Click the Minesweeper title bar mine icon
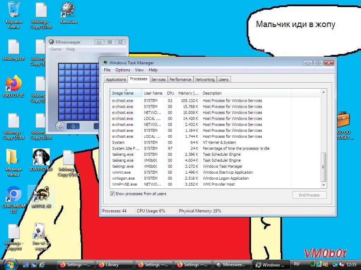 (x=51, y=41)
